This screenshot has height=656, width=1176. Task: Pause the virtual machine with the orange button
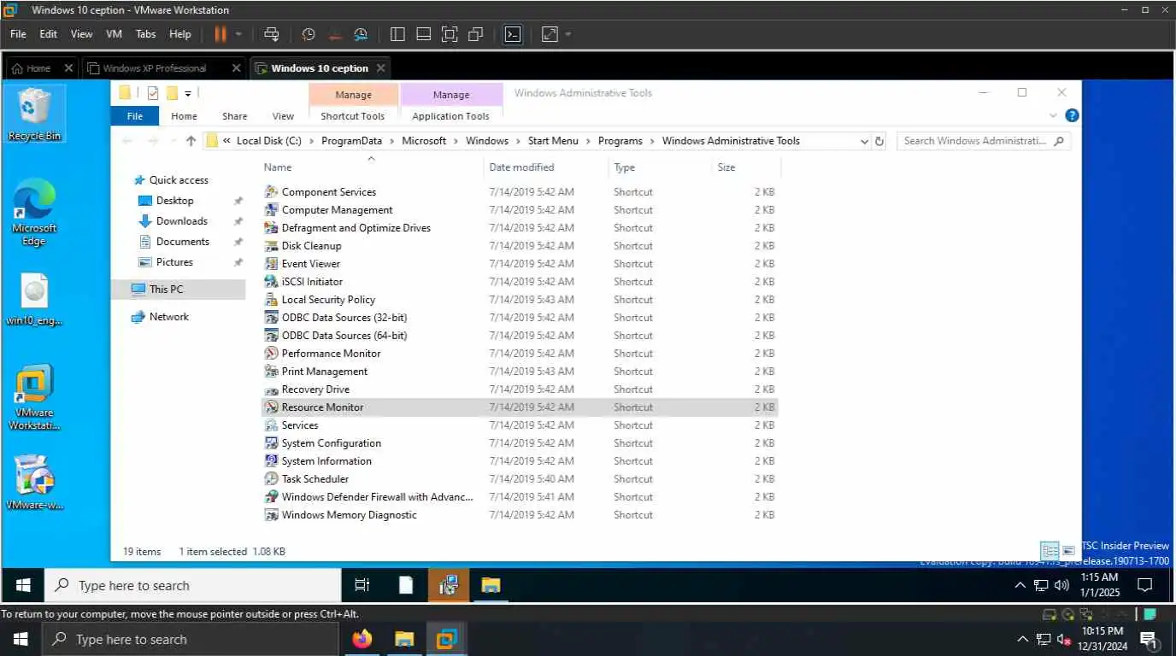[x=220, y=34]
